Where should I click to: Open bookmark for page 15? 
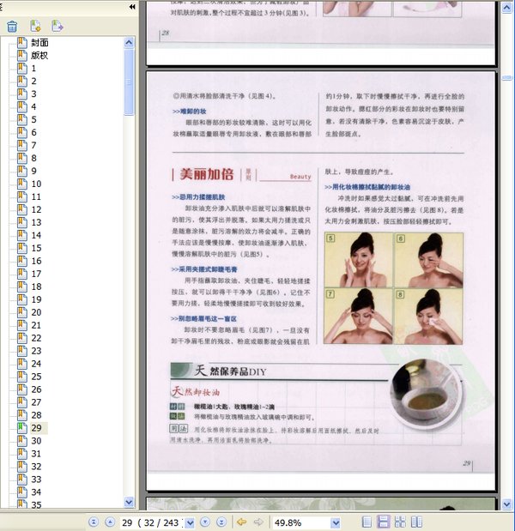click(36, 261)
